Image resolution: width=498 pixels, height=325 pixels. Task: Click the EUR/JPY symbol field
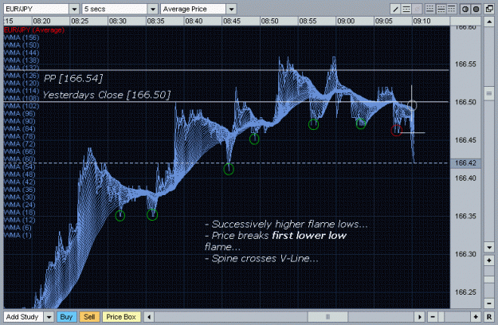[x=36, y=9]
